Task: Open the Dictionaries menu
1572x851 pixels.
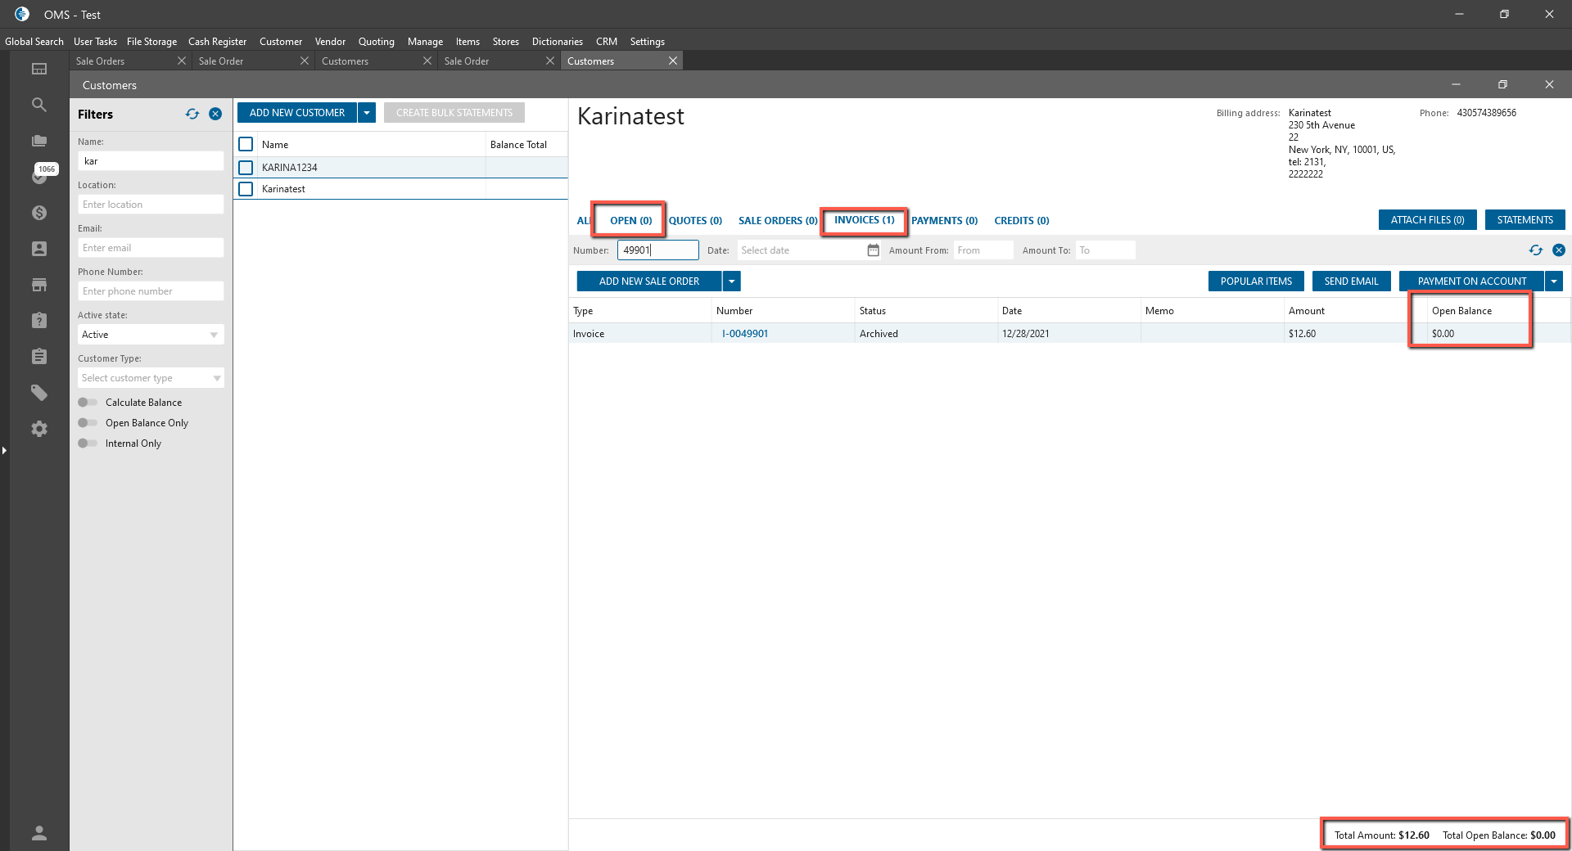Action: 558,42
